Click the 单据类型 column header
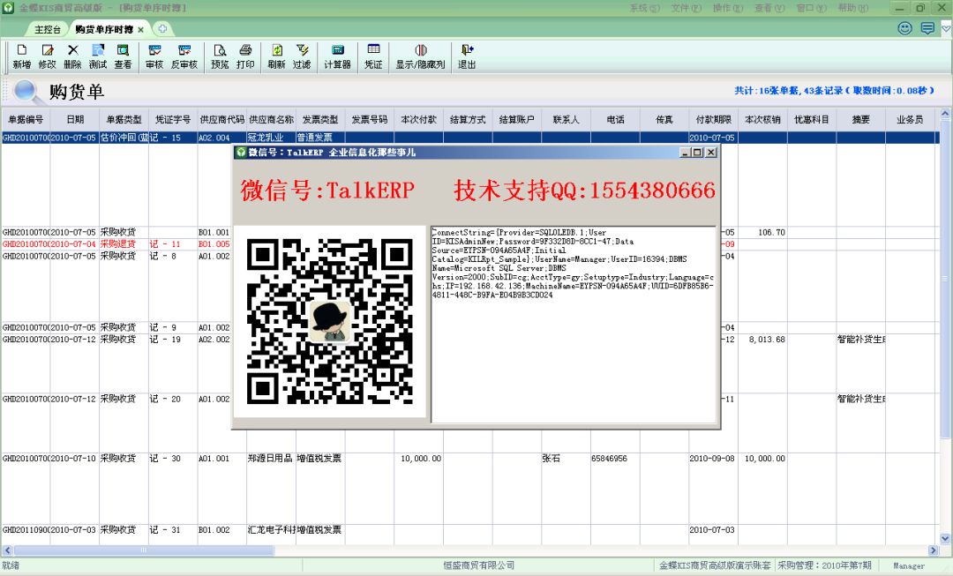The image size is (953, 576). pos(124,120)
